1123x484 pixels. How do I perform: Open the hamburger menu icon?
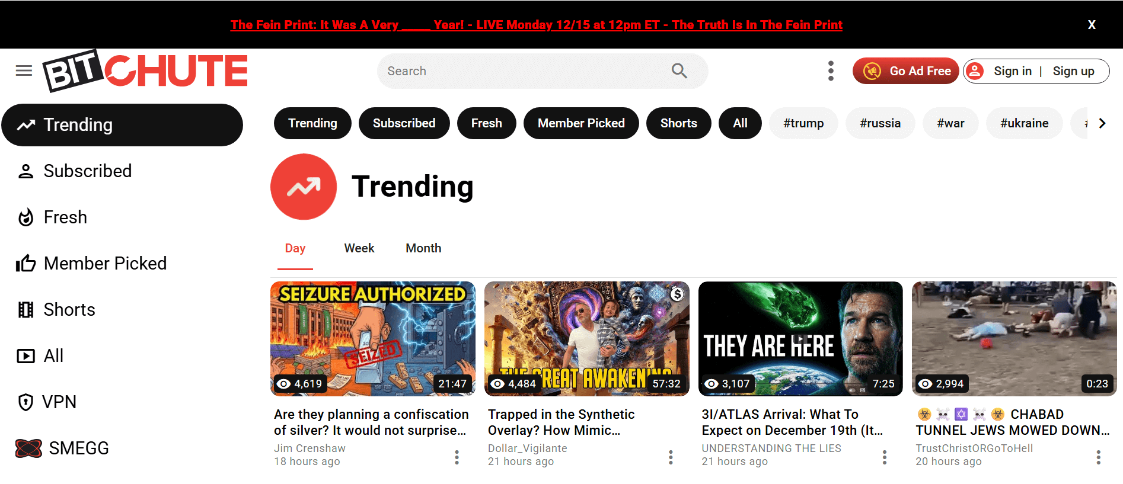24,71
